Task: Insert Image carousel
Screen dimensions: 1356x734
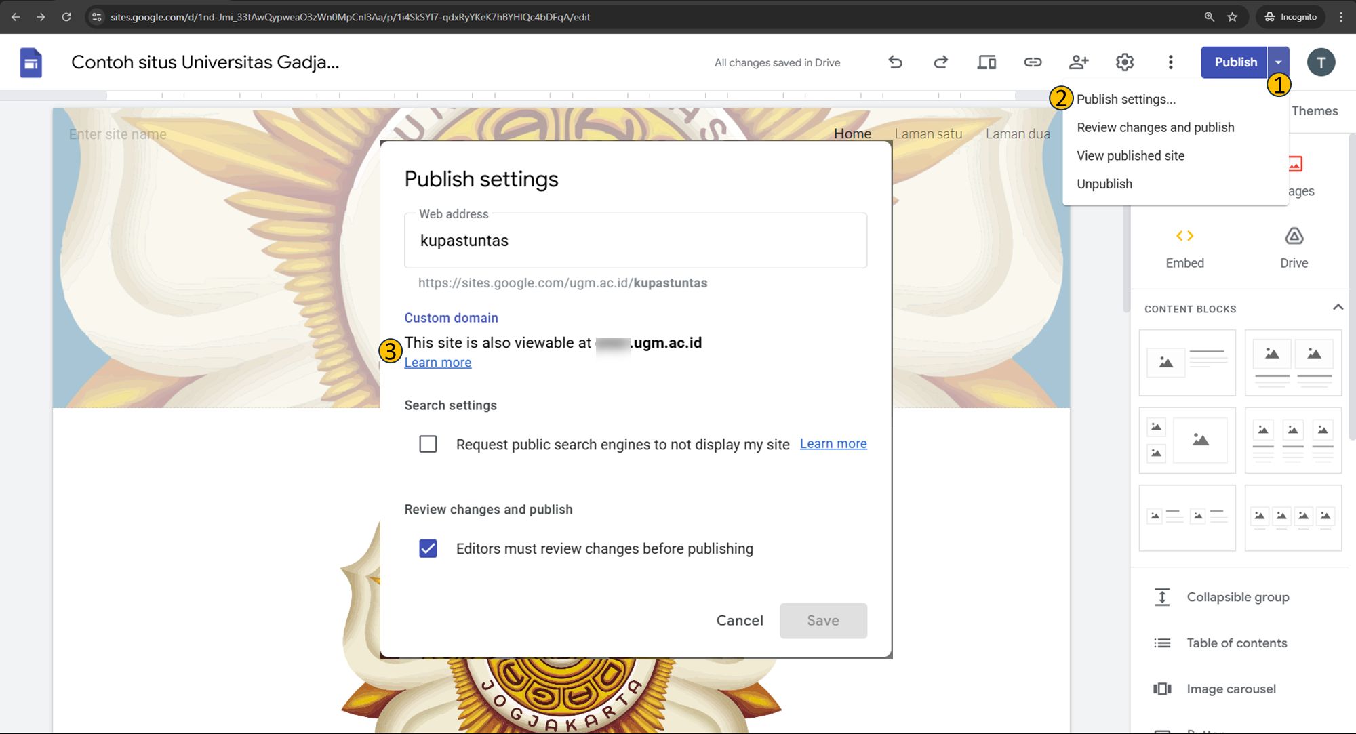Action: coord(1215,689)
